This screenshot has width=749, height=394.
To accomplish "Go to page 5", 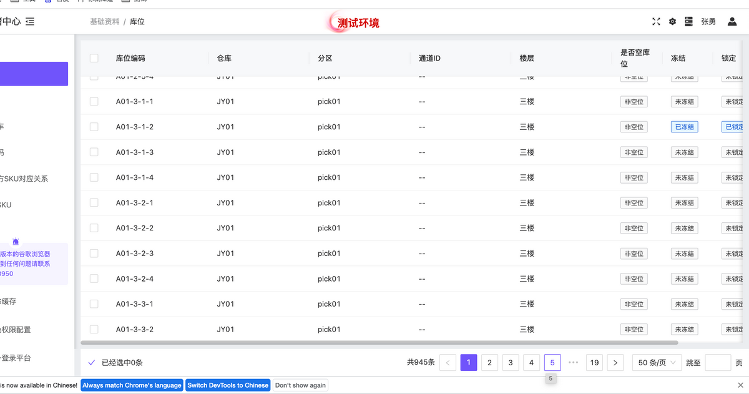I will coord(552,363).
